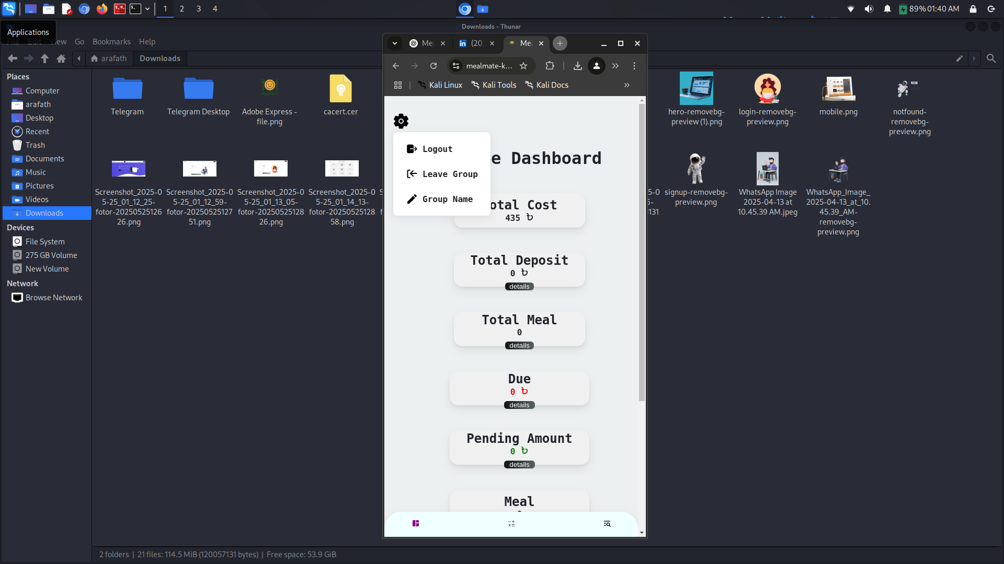Expand the tab search dropdown arrow
The width and height of the screenshot is (1004, 564).
395,43
